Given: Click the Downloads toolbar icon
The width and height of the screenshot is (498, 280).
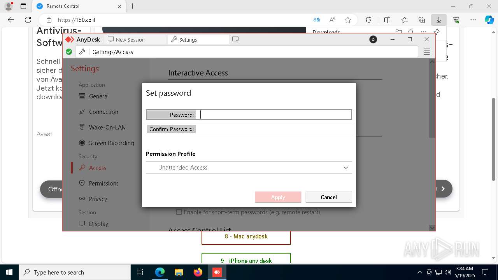Looking at the screenshot, I should [x=439, y=20].
